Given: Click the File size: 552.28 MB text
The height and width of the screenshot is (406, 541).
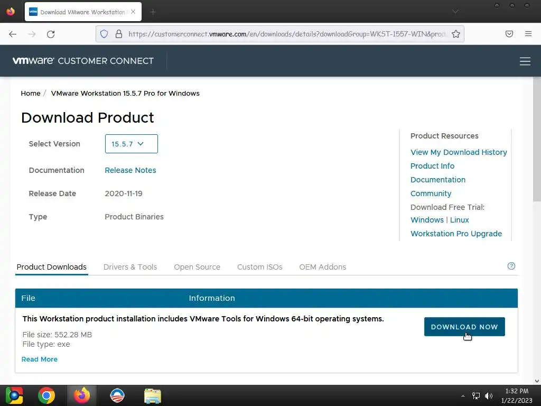Looking at the screenshot, I should tap(57, 335).
